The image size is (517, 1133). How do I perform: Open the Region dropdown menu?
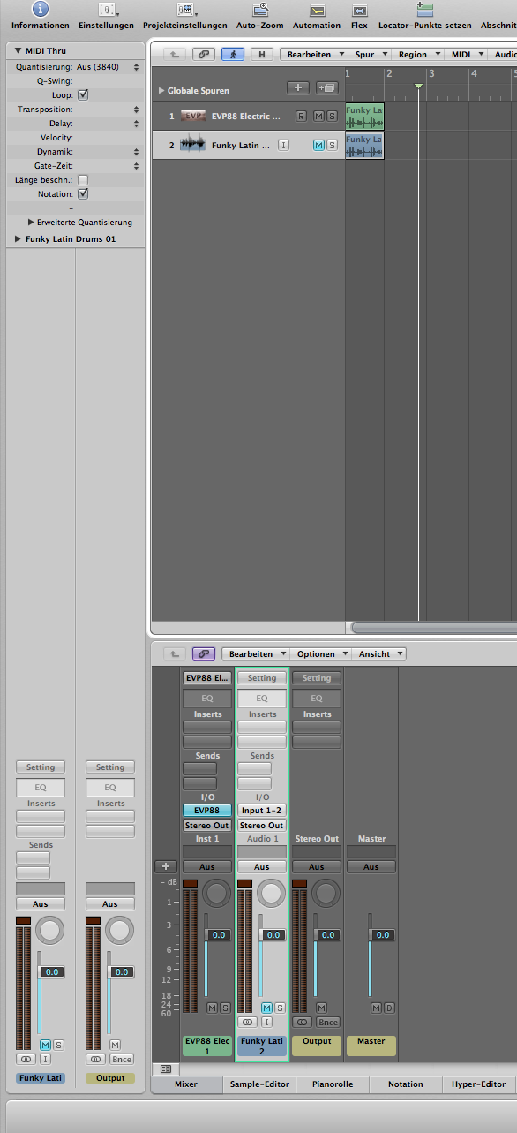(416, 54)
